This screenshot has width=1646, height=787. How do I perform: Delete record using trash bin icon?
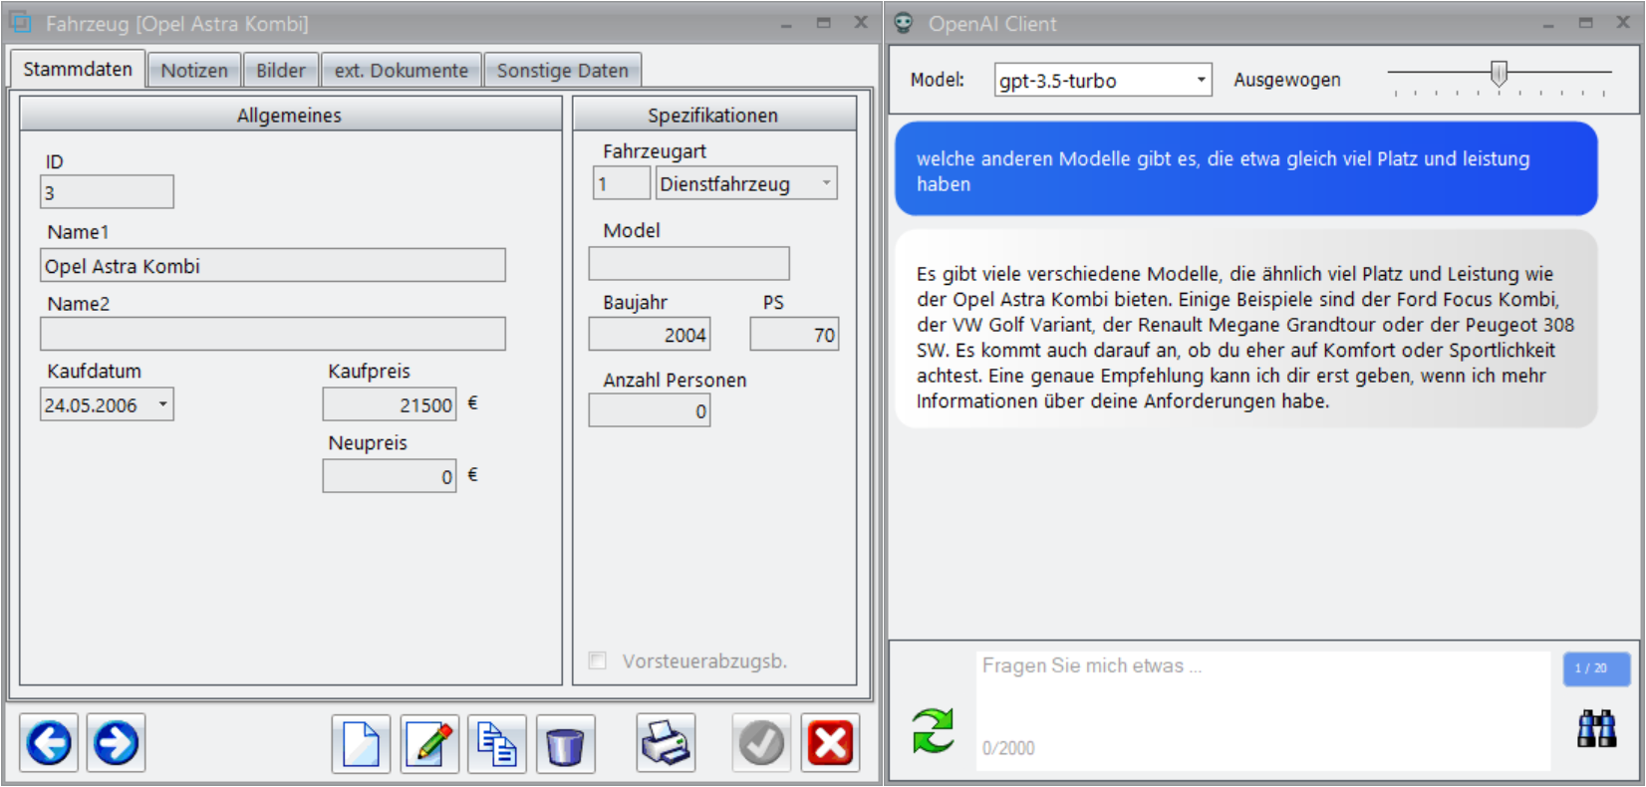(x=565, y=743)
